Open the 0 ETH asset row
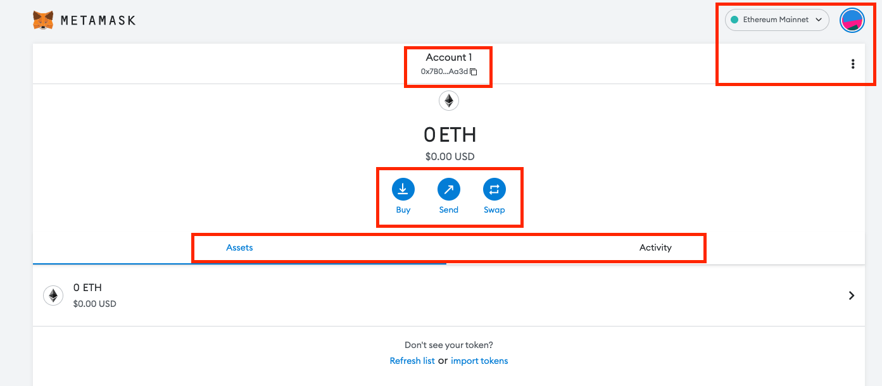This screenshot has height=386, width=882. (449, 296)
